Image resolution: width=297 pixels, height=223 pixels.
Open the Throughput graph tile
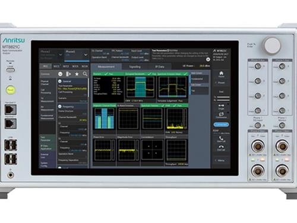(x=176, y=150)
